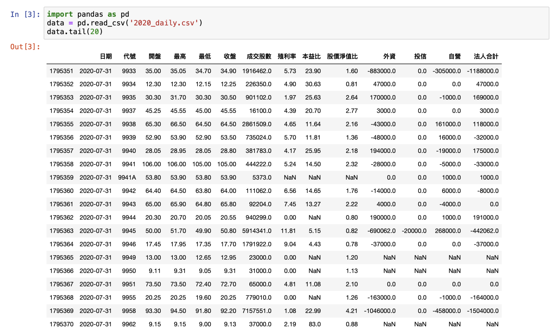Screen dimensions: 555x334
Task: Click the 自營 column header
Action: click(x=455, y=56)
